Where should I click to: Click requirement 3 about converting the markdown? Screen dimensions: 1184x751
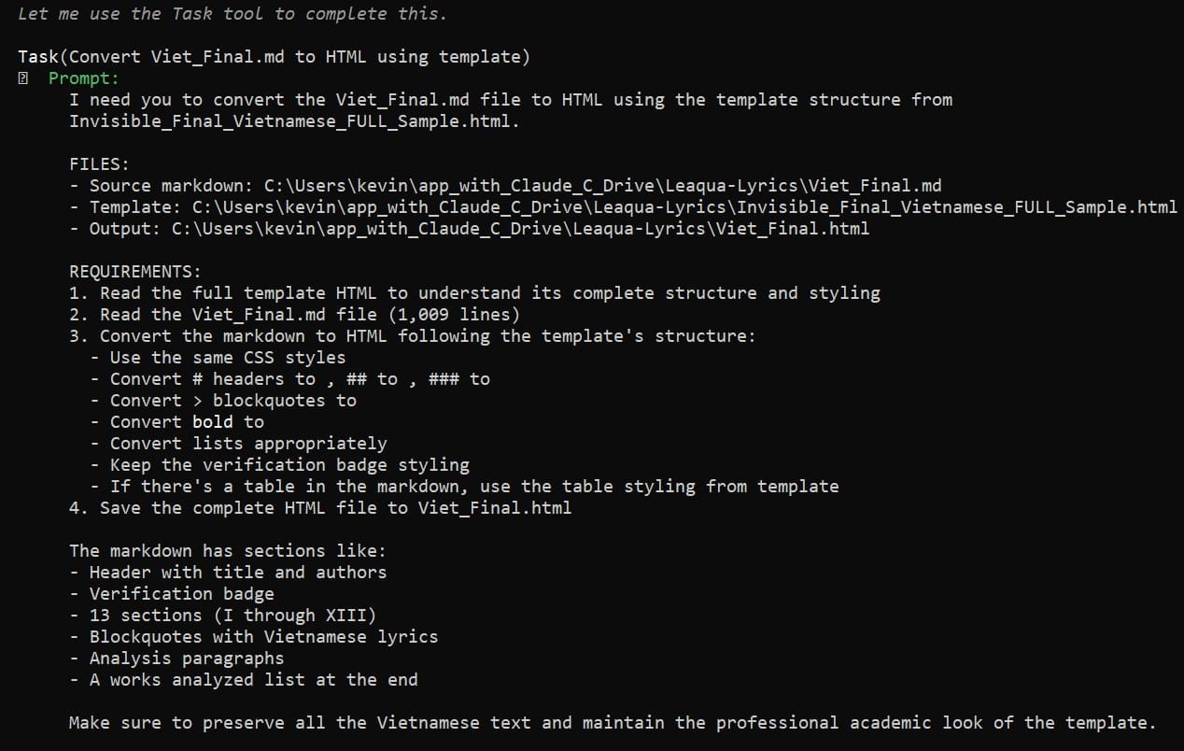(x=412, y=336)
